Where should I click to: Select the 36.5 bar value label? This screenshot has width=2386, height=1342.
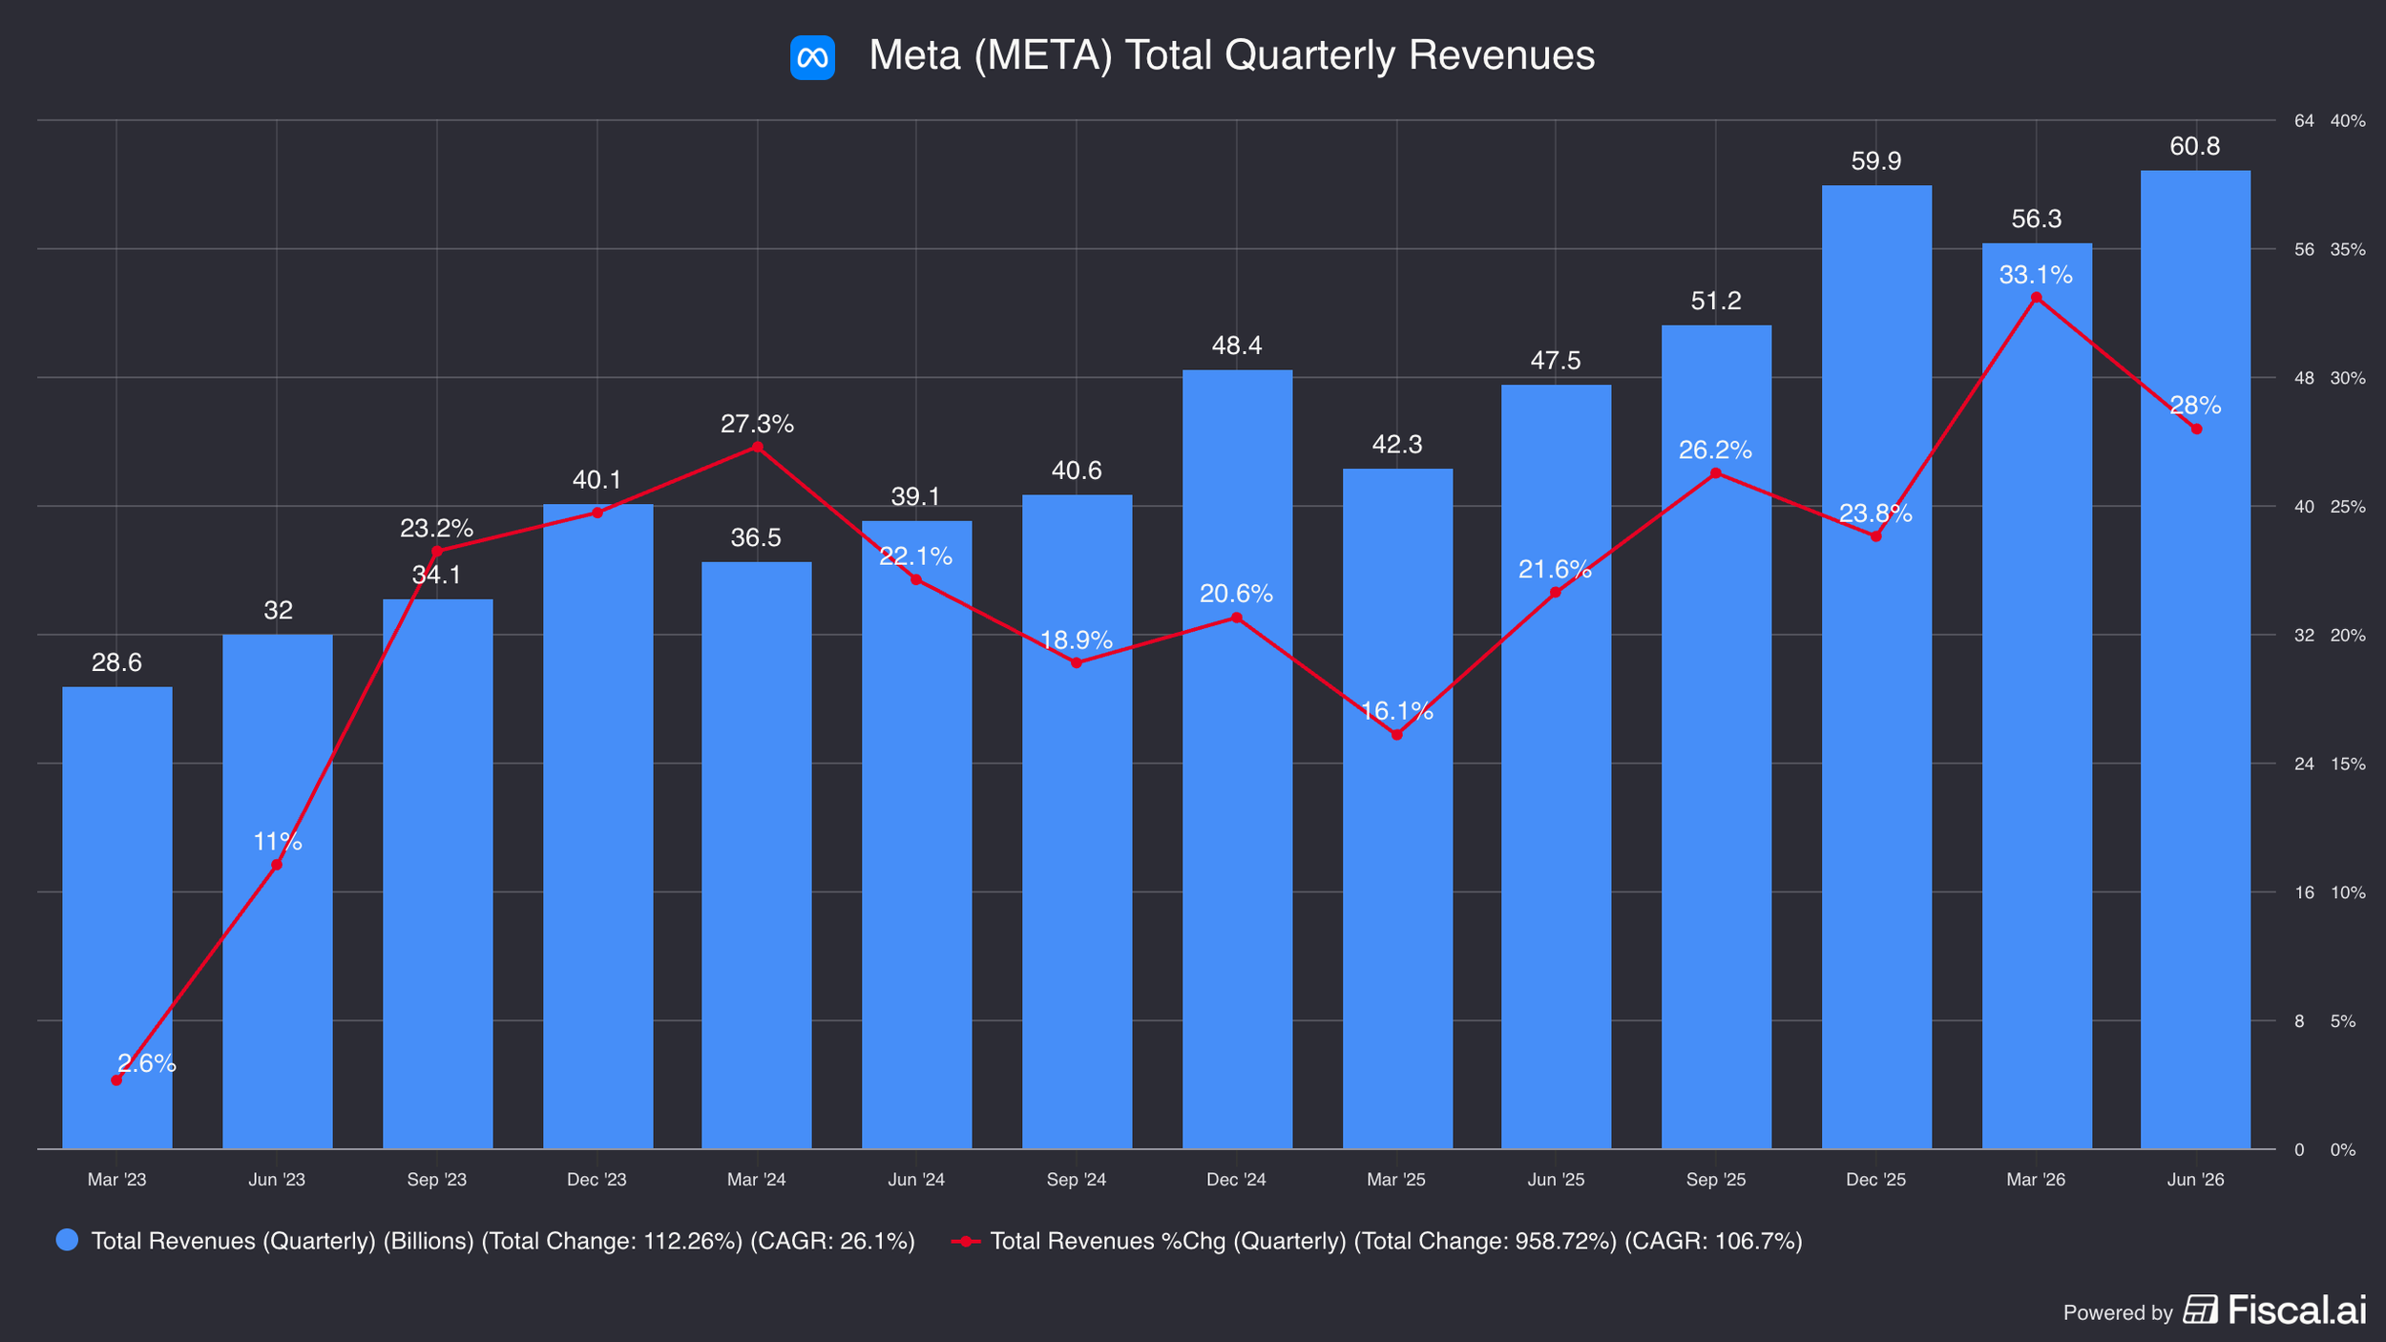tap(756, 538)
